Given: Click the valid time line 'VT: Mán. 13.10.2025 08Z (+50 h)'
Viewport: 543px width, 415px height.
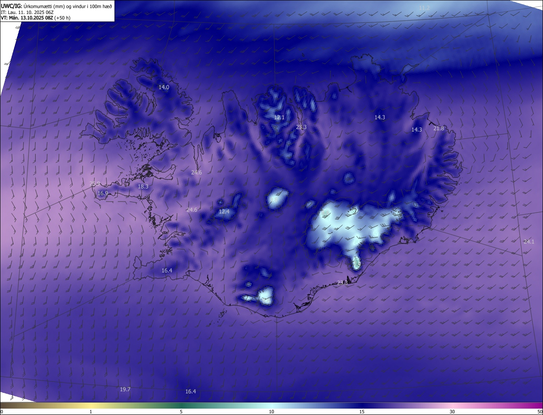Looking at the screenshot, I should pos(36,18).
